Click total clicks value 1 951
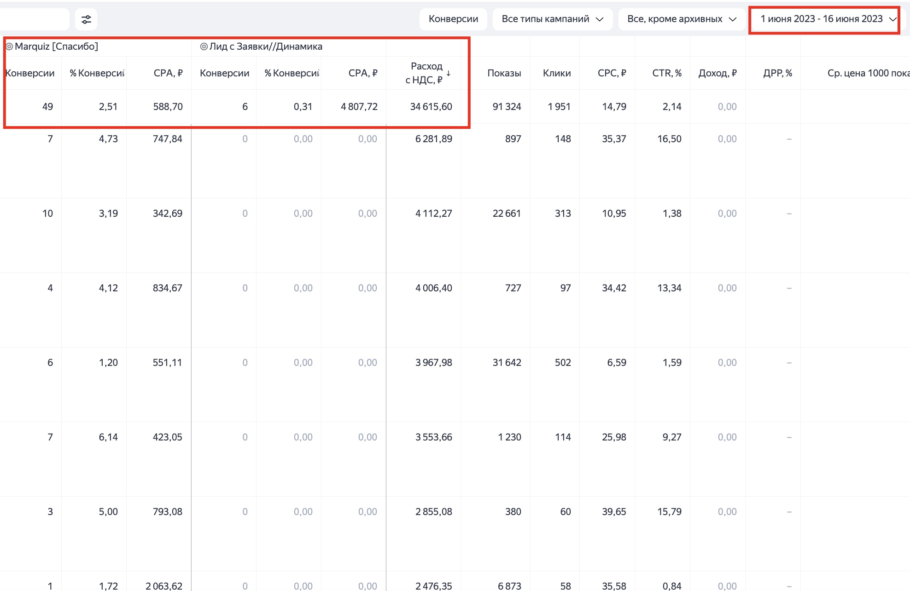The width and height of the screenshot is (910, 591). (x=559, y=107)
